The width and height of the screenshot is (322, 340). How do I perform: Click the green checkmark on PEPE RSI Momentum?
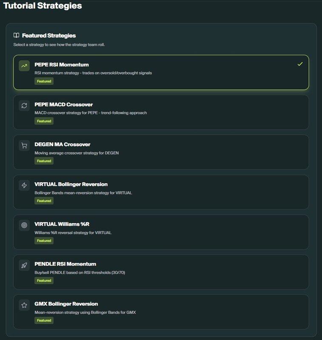tap(300, 64)
